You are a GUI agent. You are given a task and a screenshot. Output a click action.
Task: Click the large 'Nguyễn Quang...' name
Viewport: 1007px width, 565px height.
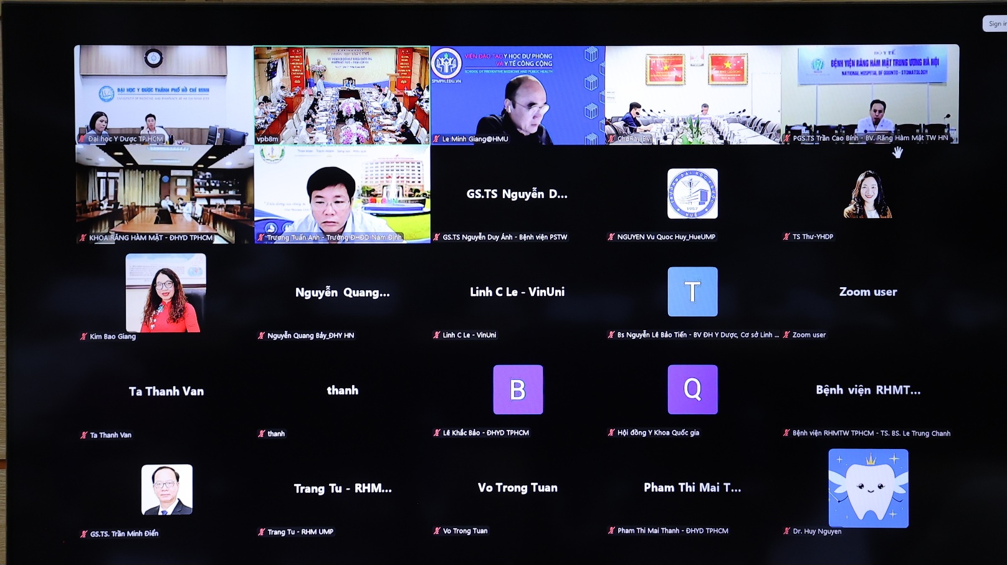(342, 292)
